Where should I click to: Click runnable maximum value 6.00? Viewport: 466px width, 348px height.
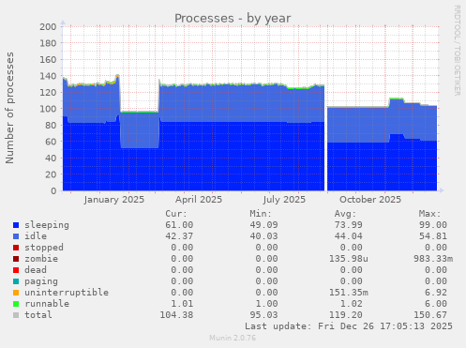pyautogui.click(x=436, y=304)
